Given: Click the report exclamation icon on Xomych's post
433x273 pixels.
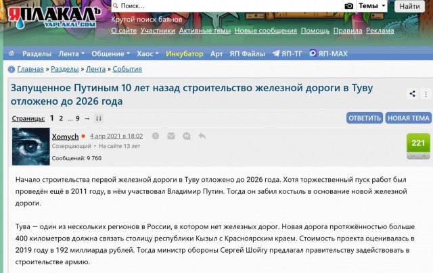Looking at the screenshot, I should pos(156,136).
